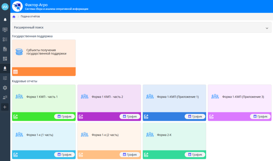Viewport: 273px width, 161px height.
Task: Click График button on Форма 1-КМП (Приложение 3)
Action: tap(260, 116)
